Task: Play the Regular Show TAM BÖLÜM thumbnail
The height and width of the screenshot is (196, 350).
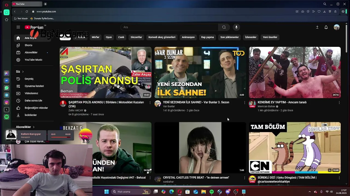Action: pos(295,148)
